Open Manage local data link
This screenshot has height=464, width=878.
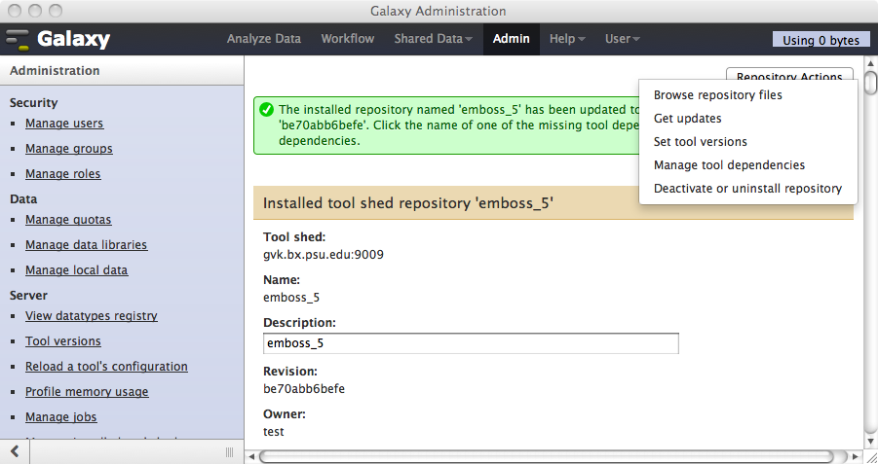coord(77,270)
